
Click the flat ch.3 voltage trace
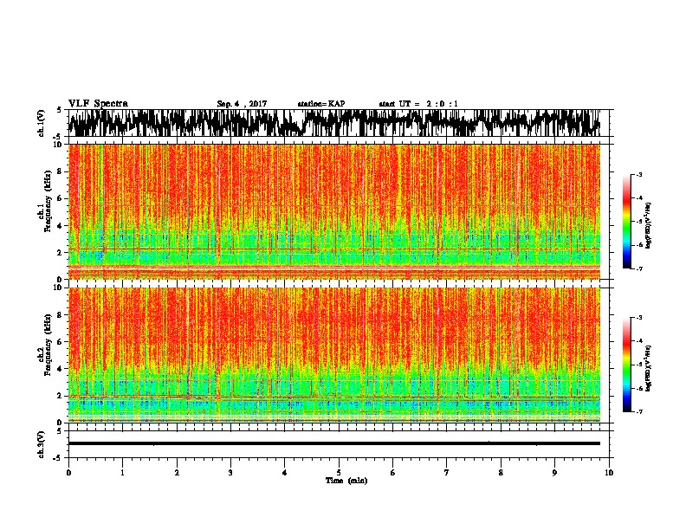point(334,443)
